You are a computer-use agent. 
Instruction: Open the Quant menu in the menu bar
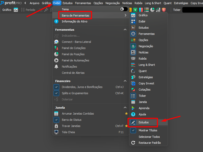click(x=167, y=3)
